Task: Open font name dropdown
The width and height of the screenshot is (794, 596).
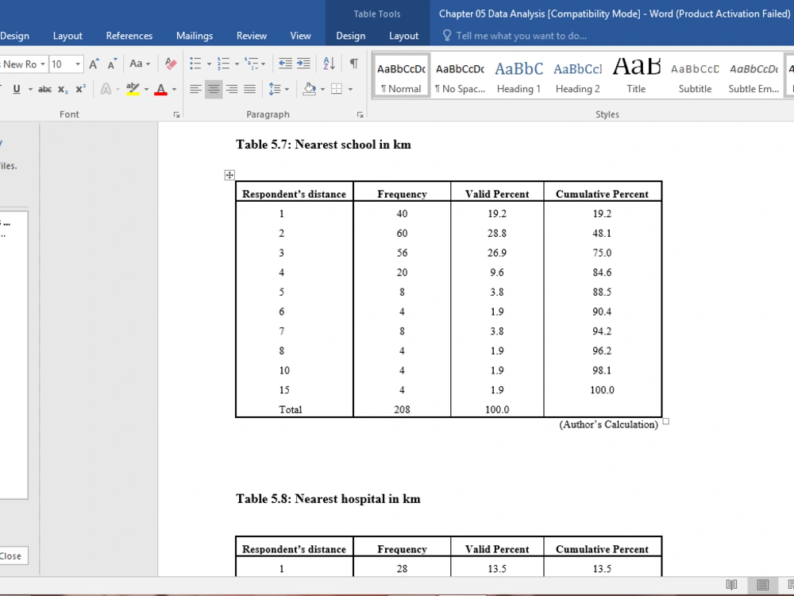Action: click(x=43, y=64)
